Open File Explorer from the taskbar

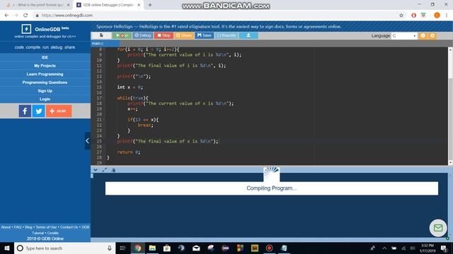152,248
